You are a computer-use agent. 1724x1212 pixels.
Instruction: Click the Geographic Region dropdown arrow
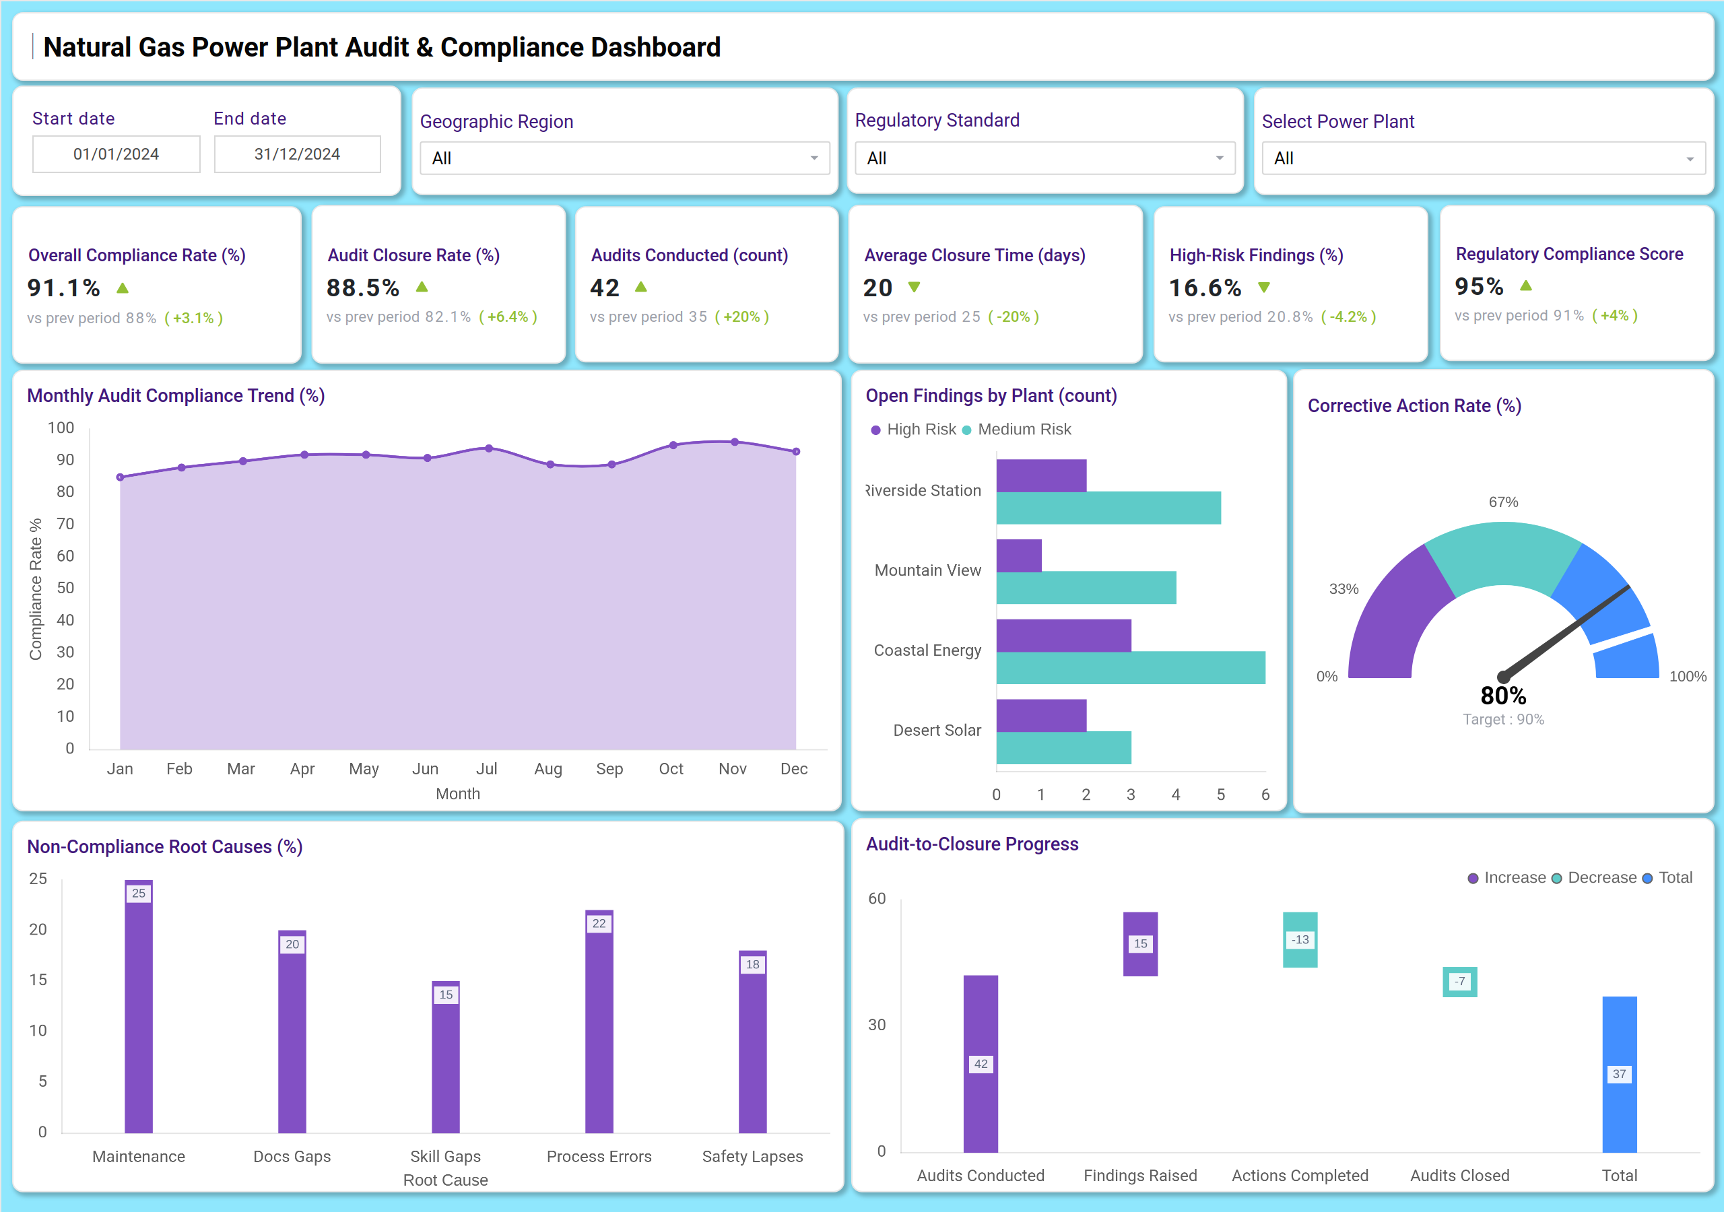(x=814, y=158)
